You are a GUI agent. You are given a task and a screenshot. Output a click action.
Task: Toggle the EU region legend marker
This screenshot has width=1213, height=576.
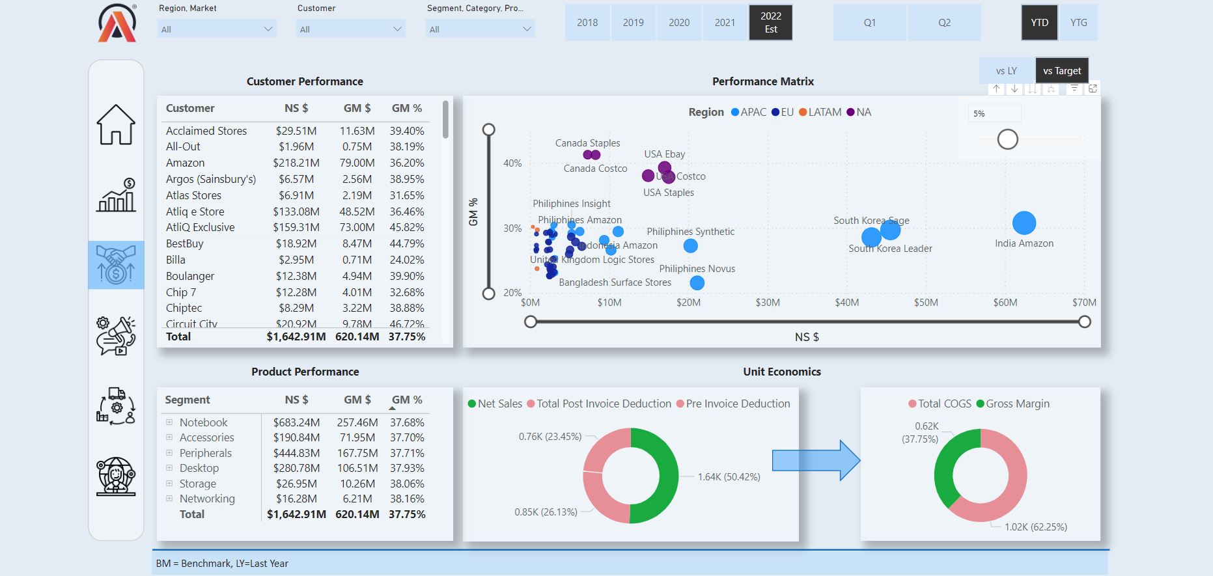pyautogui.click(x=775, y=112)
